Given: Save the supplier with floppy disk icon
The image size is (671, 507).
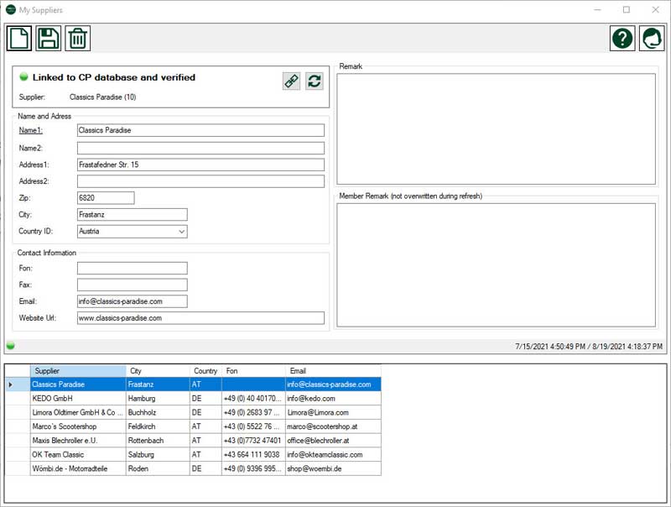Looking at the screenshot, I should (48, 38).
